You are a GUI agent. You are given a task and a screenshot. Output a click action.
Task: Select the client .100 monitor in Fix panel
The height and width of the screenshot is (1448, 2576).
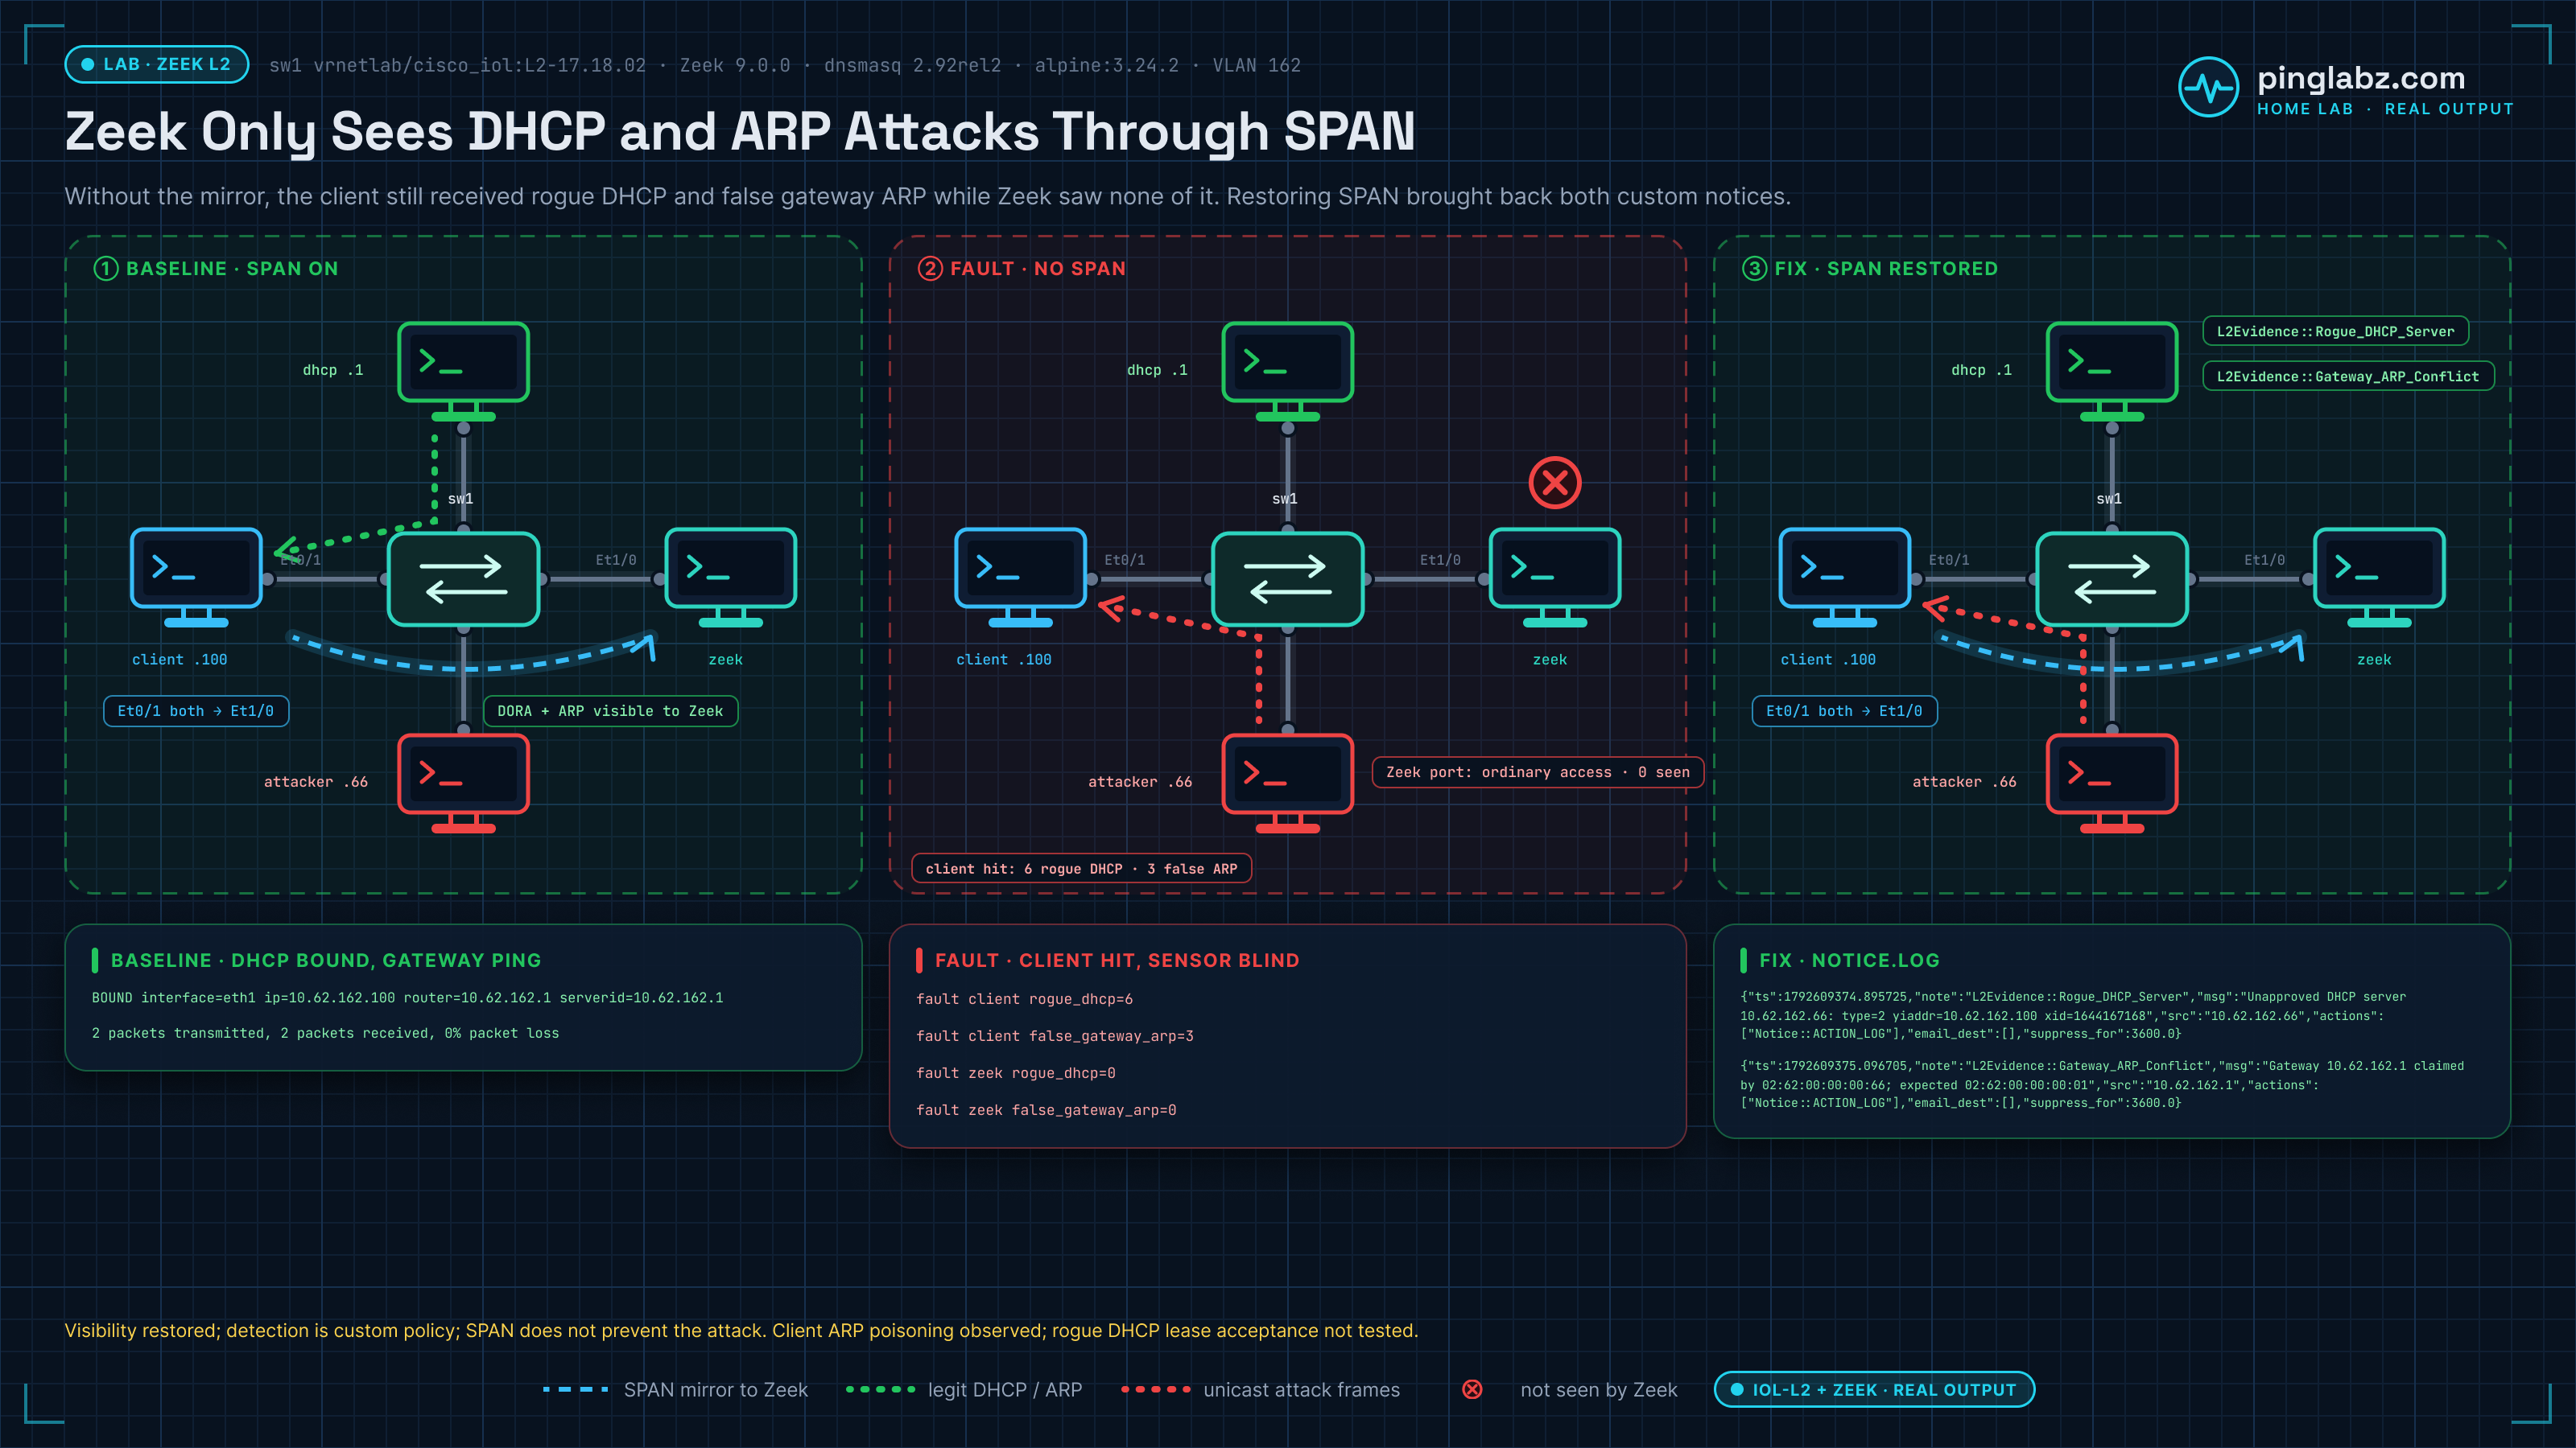(1845, 577)
